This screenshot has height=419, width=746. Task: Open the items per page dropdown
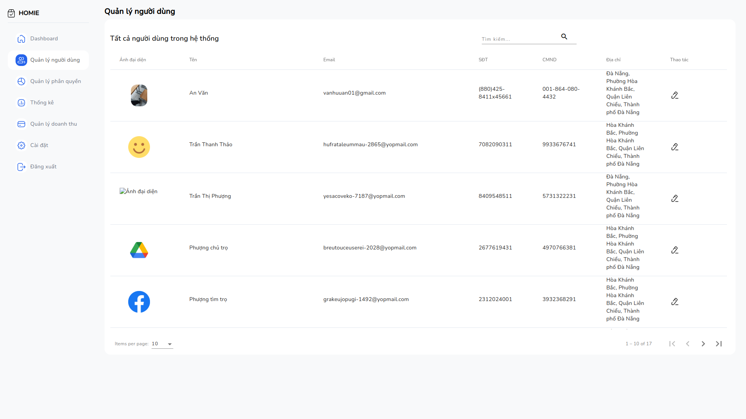pyautogui.click(x=162, y=344)
